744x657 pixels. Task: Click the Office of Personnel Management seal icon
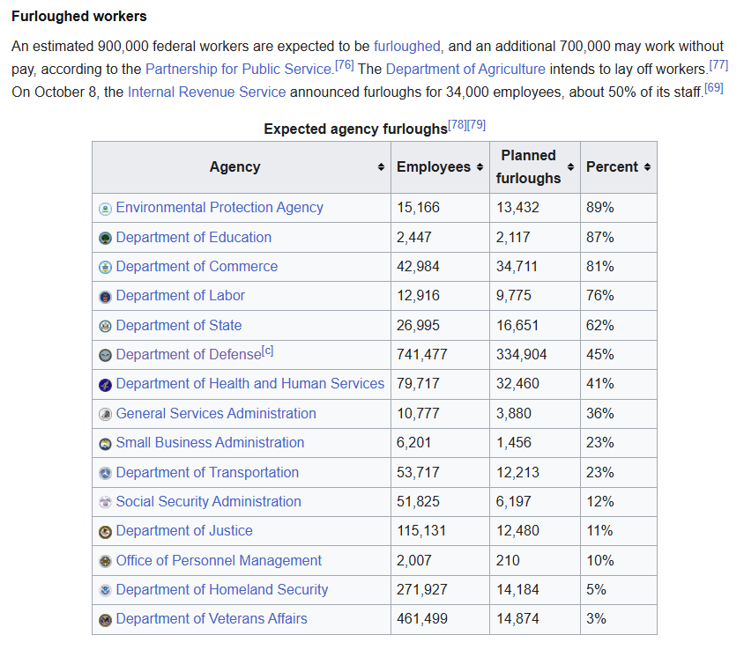click(x=105, y=561)
